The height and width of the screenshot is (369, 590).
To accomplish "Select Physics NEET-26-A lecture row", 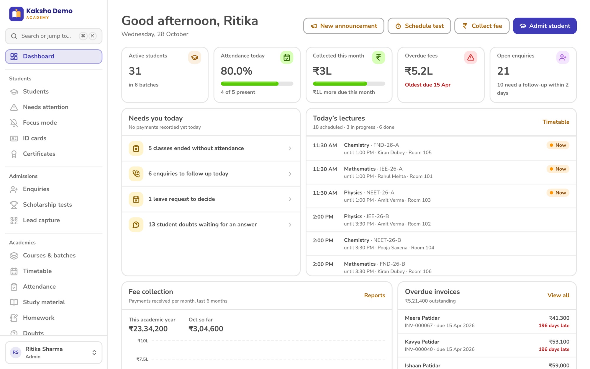I will (x=441, y=196).
